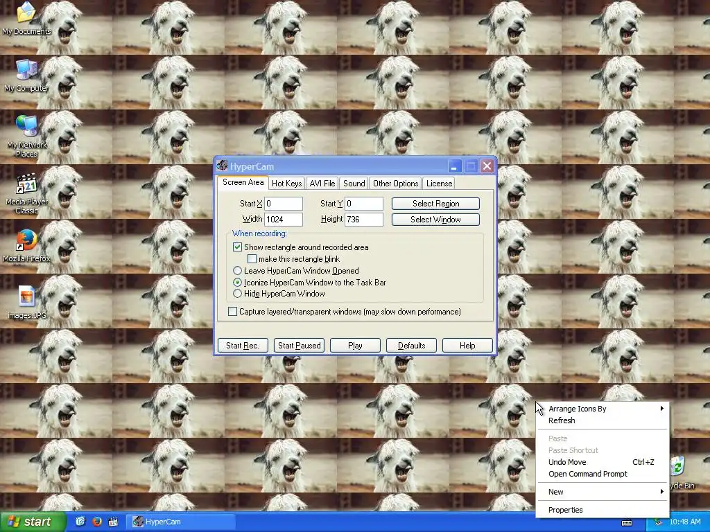Click the clock showing 10:48 AM
The height and width of the screenshot is (532, 710).
[x=684, y=522]
